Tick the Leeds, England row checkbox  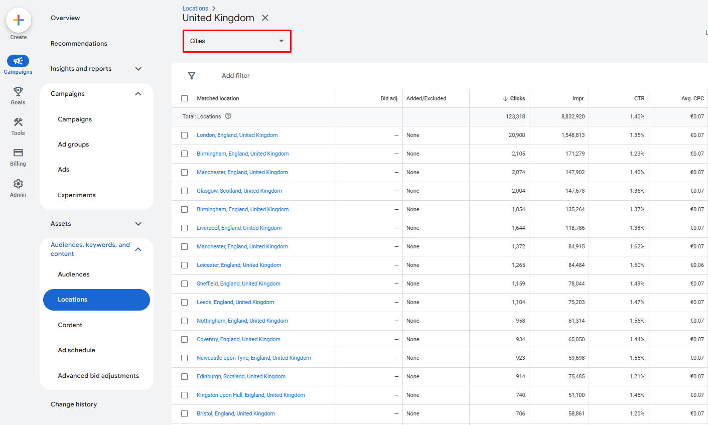click(x=185, y=303)
